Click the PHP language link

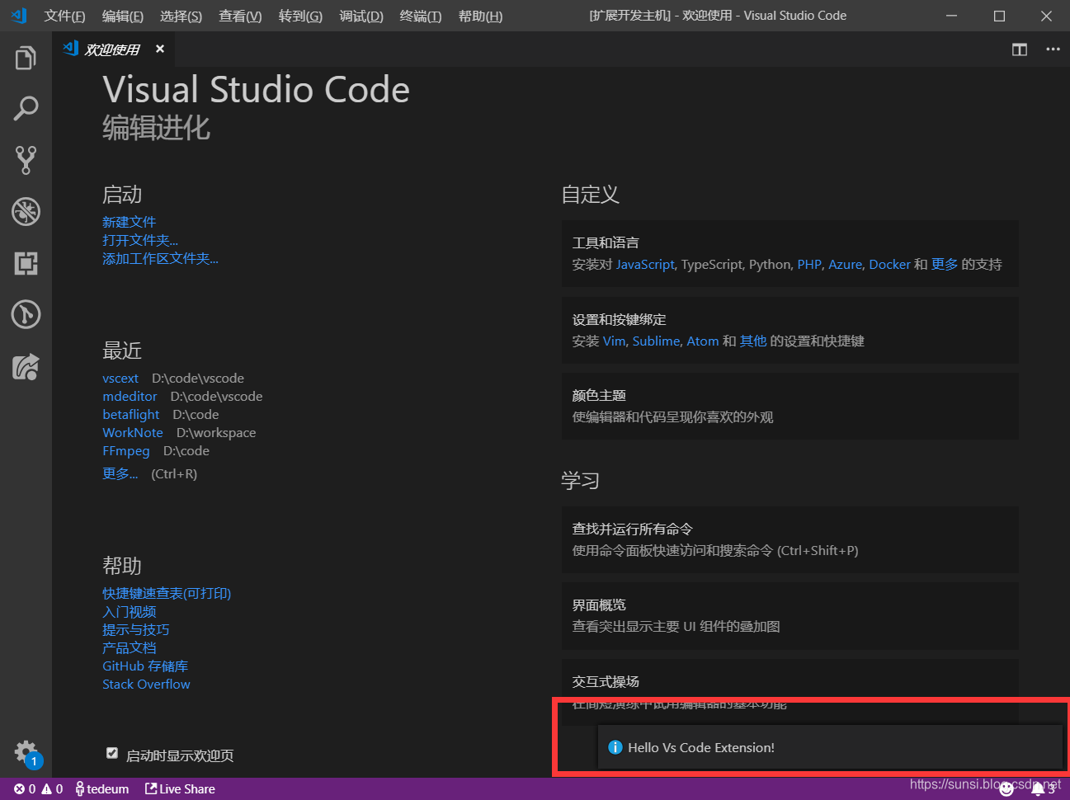[x=809, y=264]
